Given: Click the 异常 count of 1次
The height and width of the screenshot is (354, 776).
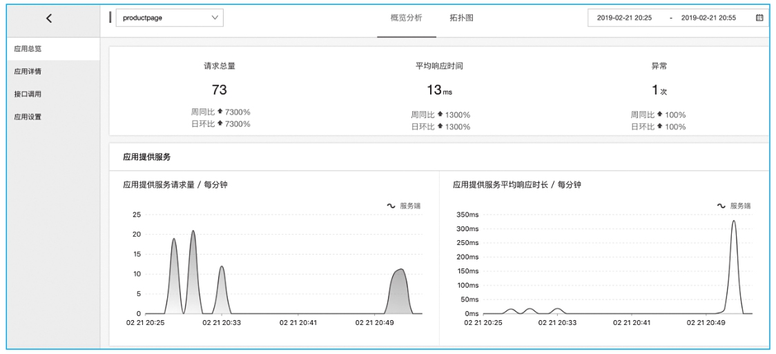Looking at the screenshot, I should pyautogui.click(x=659, y=90).
